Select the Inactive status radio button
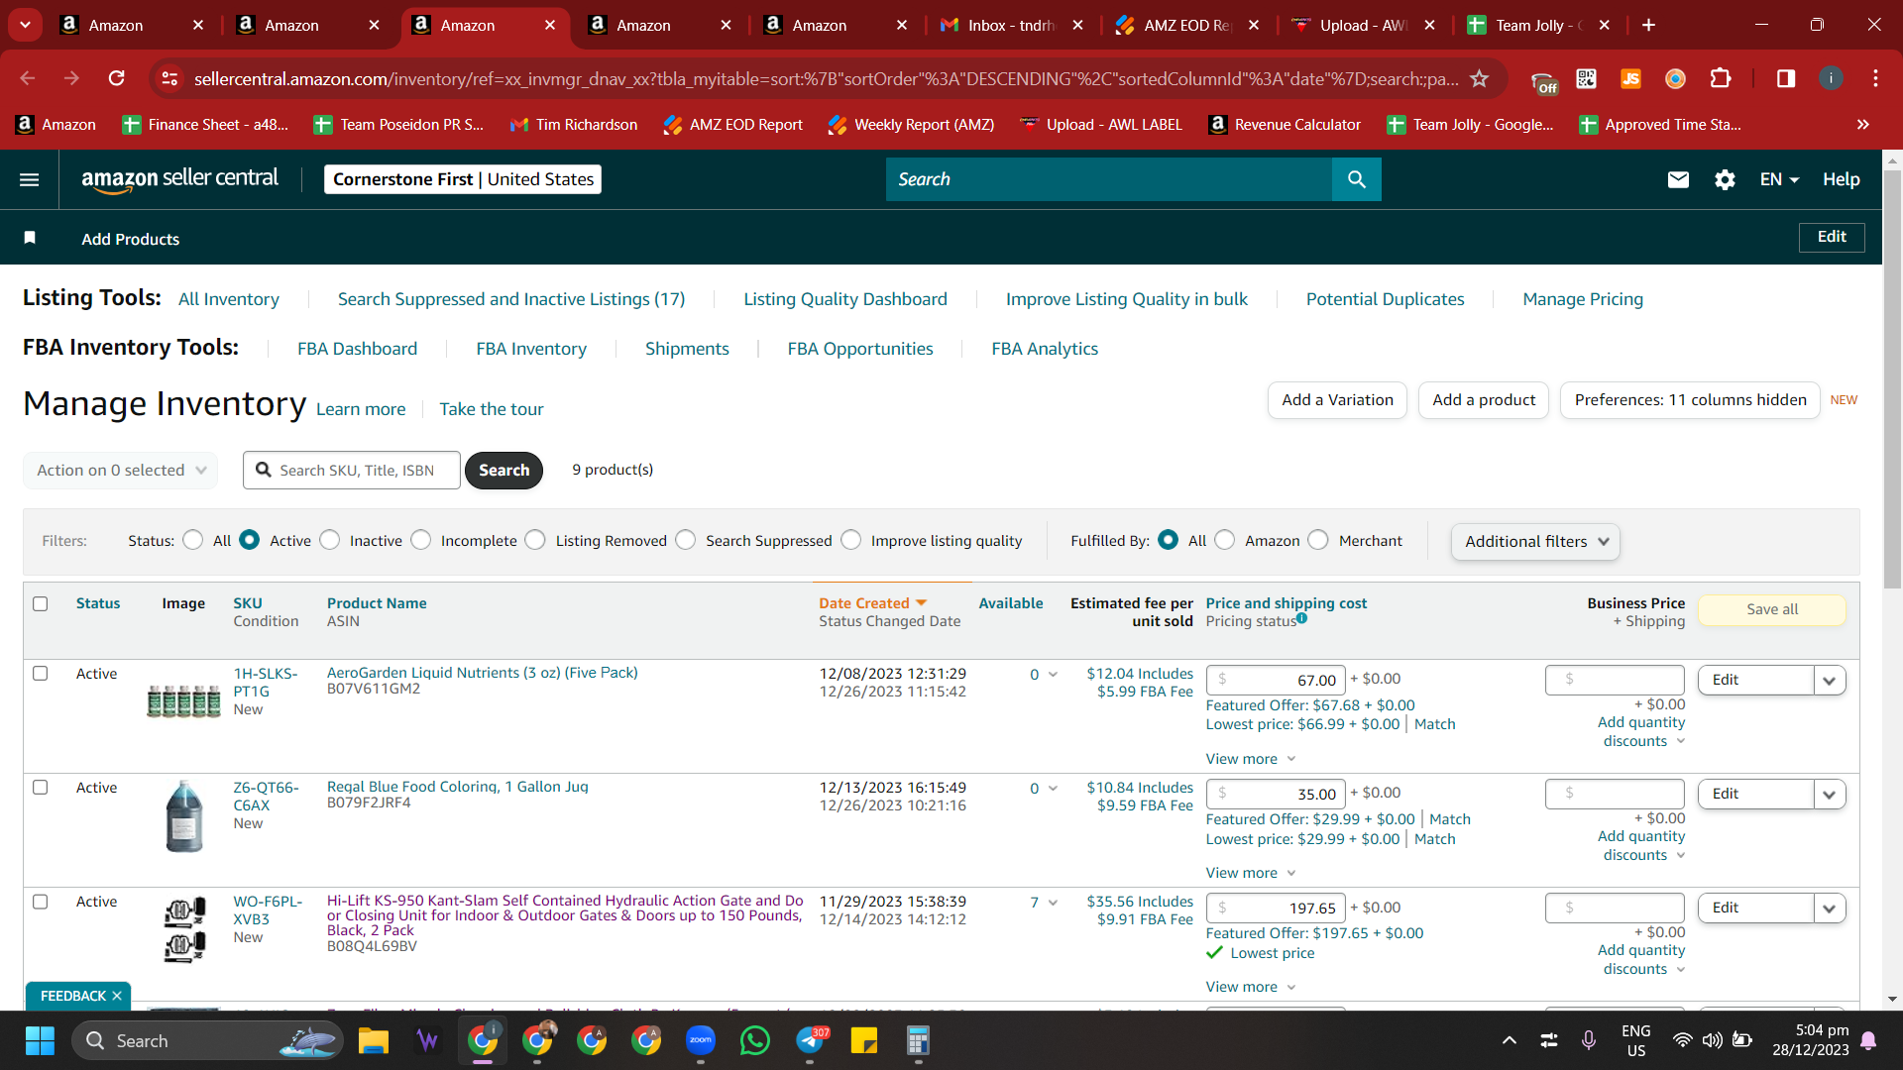The height and width of the screenshot is (1070, 1903). (x=330, y=540)
